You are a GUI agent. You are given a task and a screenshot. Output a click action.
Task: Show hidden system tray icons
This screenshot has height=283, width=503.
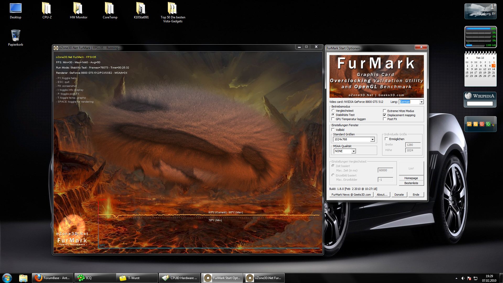pyautogui.click(x=456, y=278)
